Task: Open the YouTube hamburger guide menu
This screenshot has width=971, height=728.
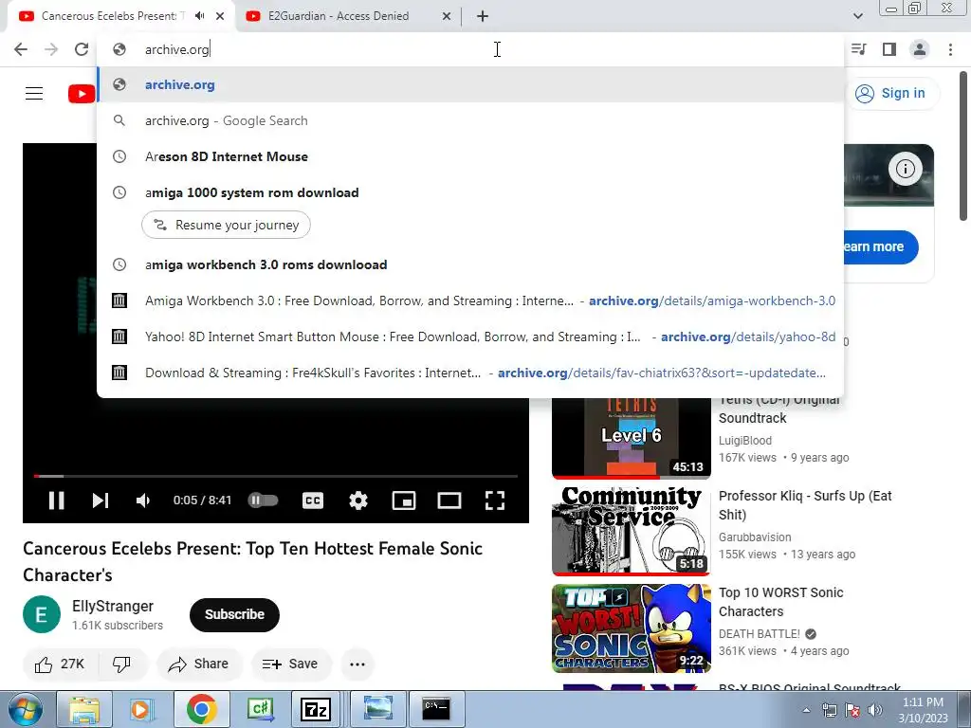Action: 34,94
